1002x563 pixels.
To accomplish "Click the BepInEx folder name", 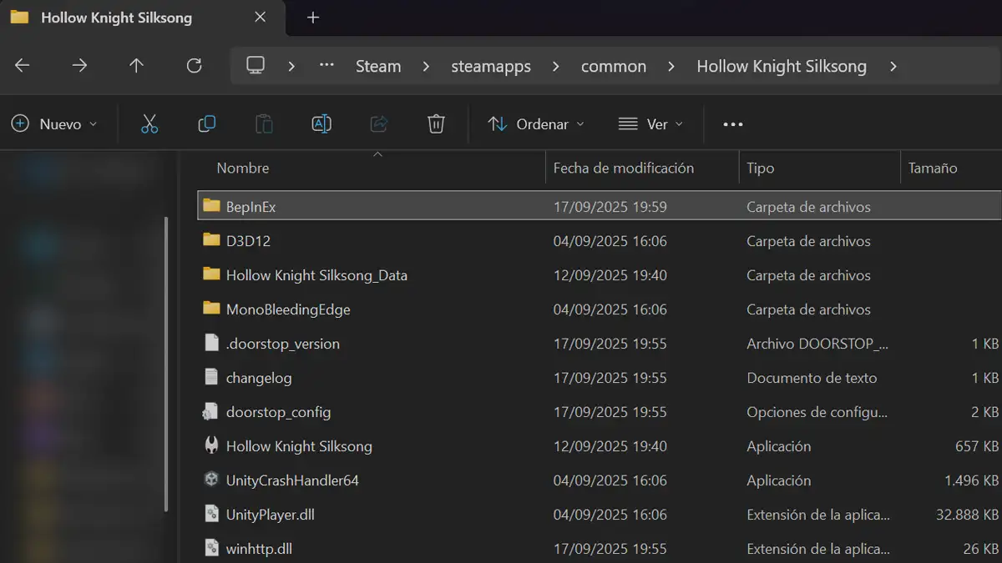I will pyautogui.click(x=250, y=207).
